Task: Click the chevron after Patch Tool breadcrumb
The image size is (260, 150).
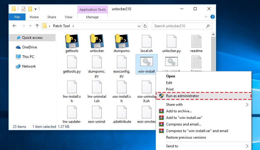Action: 73,26
